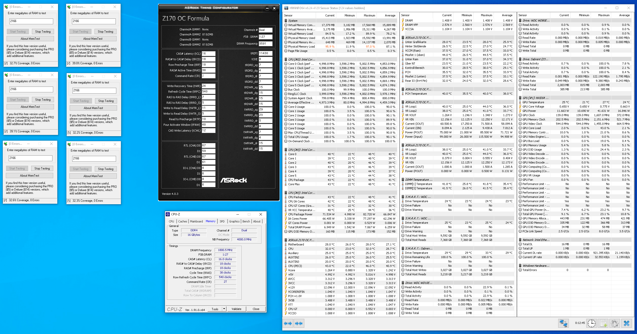
Task: Click About MemTest in 32.6% coverage window
Action: (x=29, y=176)
